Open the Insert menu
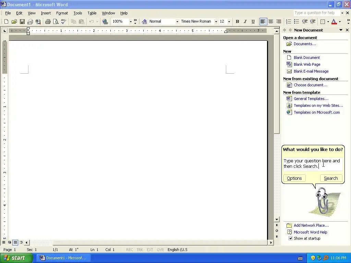This screenshot has width=351, height=263. point(46,13)
